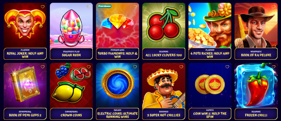Favorite Book of Ra Deluxe with heart
The width and height of the screenshot is (281, 121).
coord(274,7)
